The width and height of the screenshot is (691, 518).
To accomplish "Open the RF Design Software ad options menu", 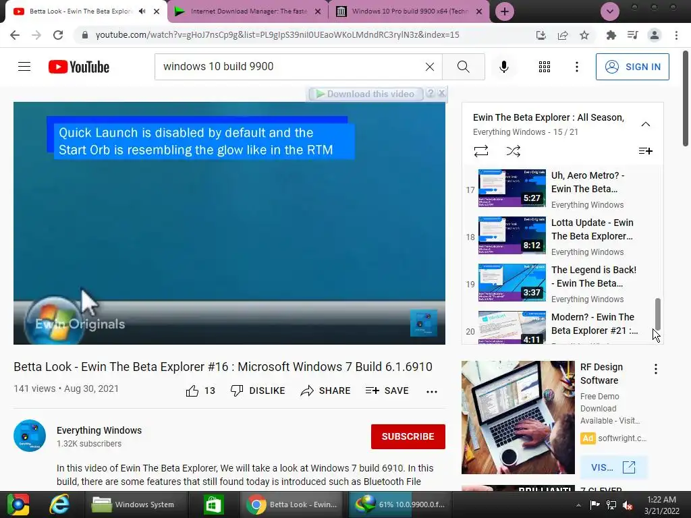I will click(656, 369).
